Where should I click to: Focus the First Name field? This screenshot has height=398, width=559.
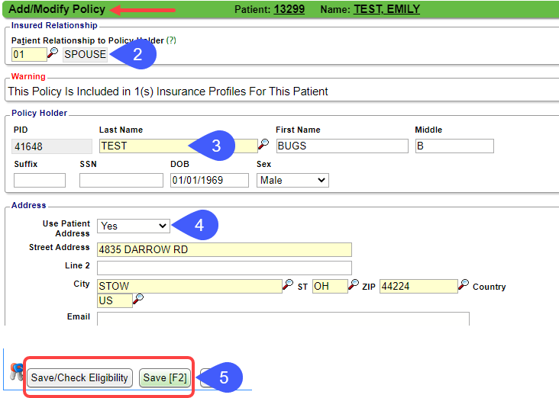click(x=341, y=146)
